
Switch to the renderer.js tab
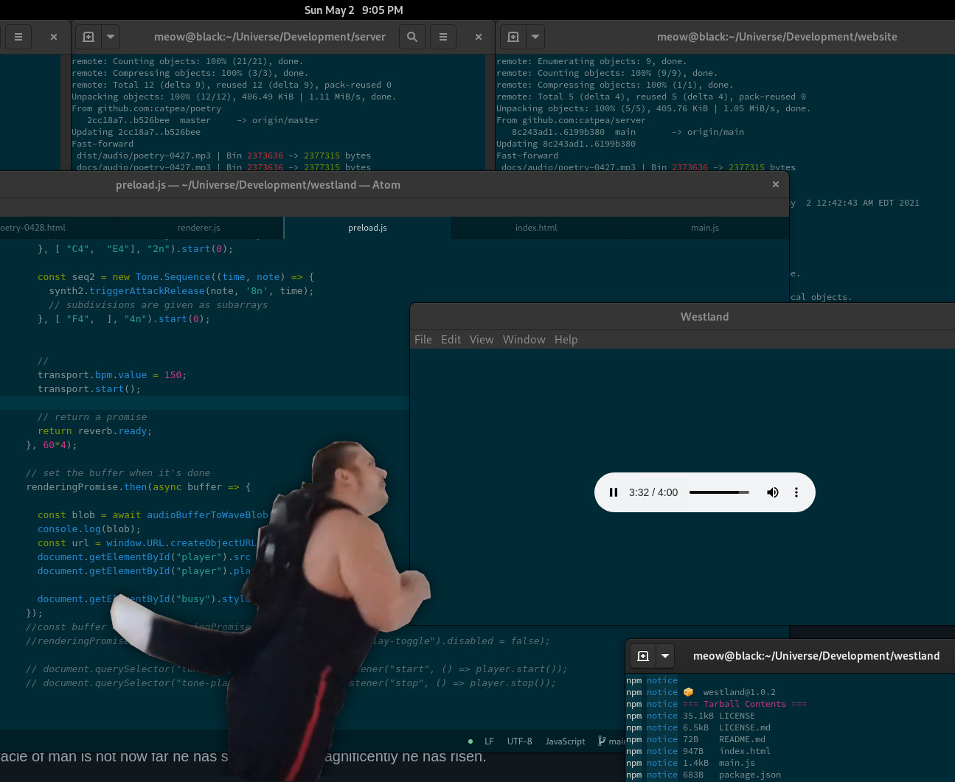(198, 228)
